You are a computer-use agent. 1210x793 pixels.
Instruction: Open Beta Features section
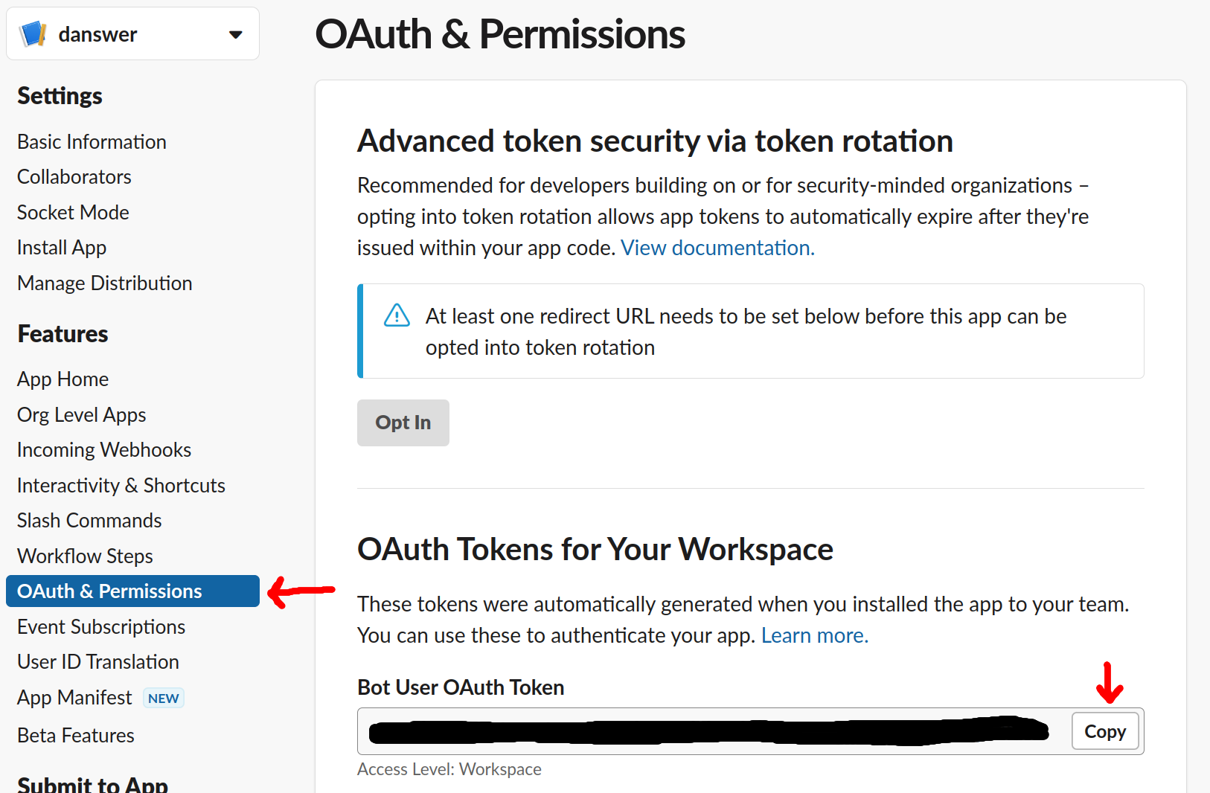coord(75,735)
